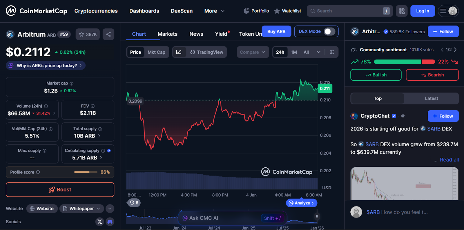Open the Discord social link
This screenshot has width=464, height=230.
point(110,222)
